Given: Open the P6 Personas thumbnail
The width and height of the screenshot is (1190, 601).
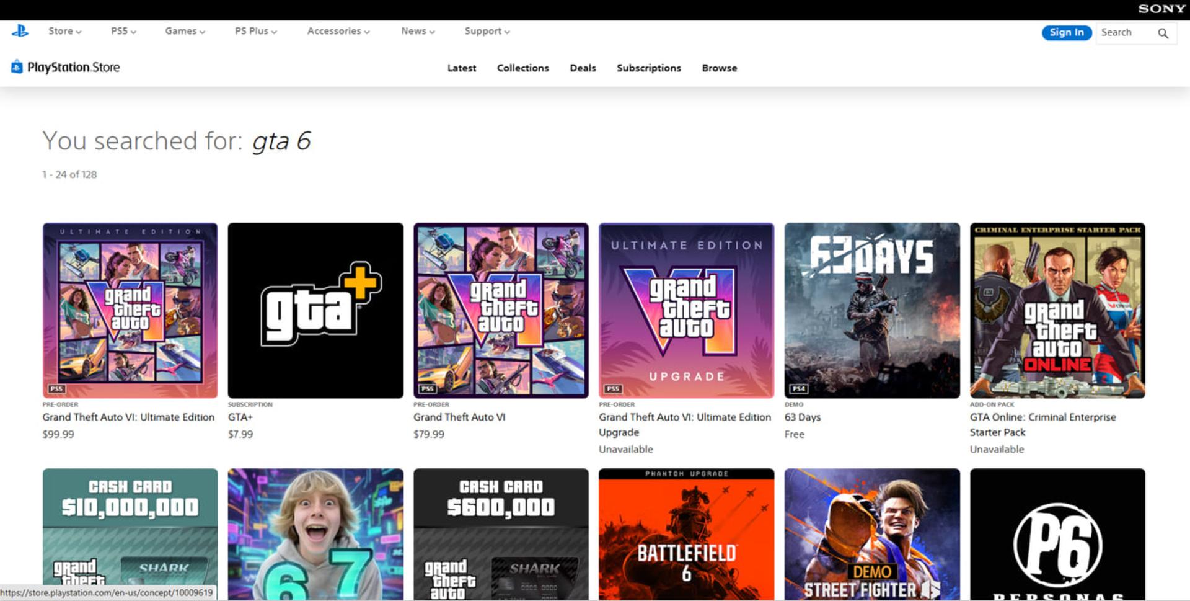Looking at the screenshot, I should click(x=1057, y=534).
